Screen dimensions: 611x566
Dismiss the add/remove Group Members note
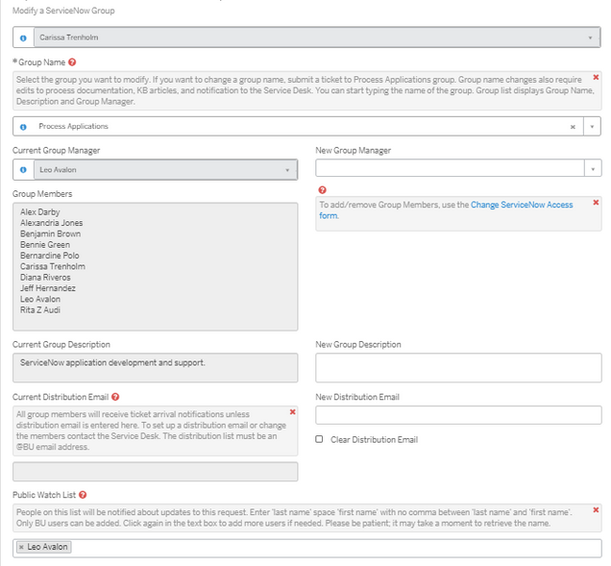(596, 203)
